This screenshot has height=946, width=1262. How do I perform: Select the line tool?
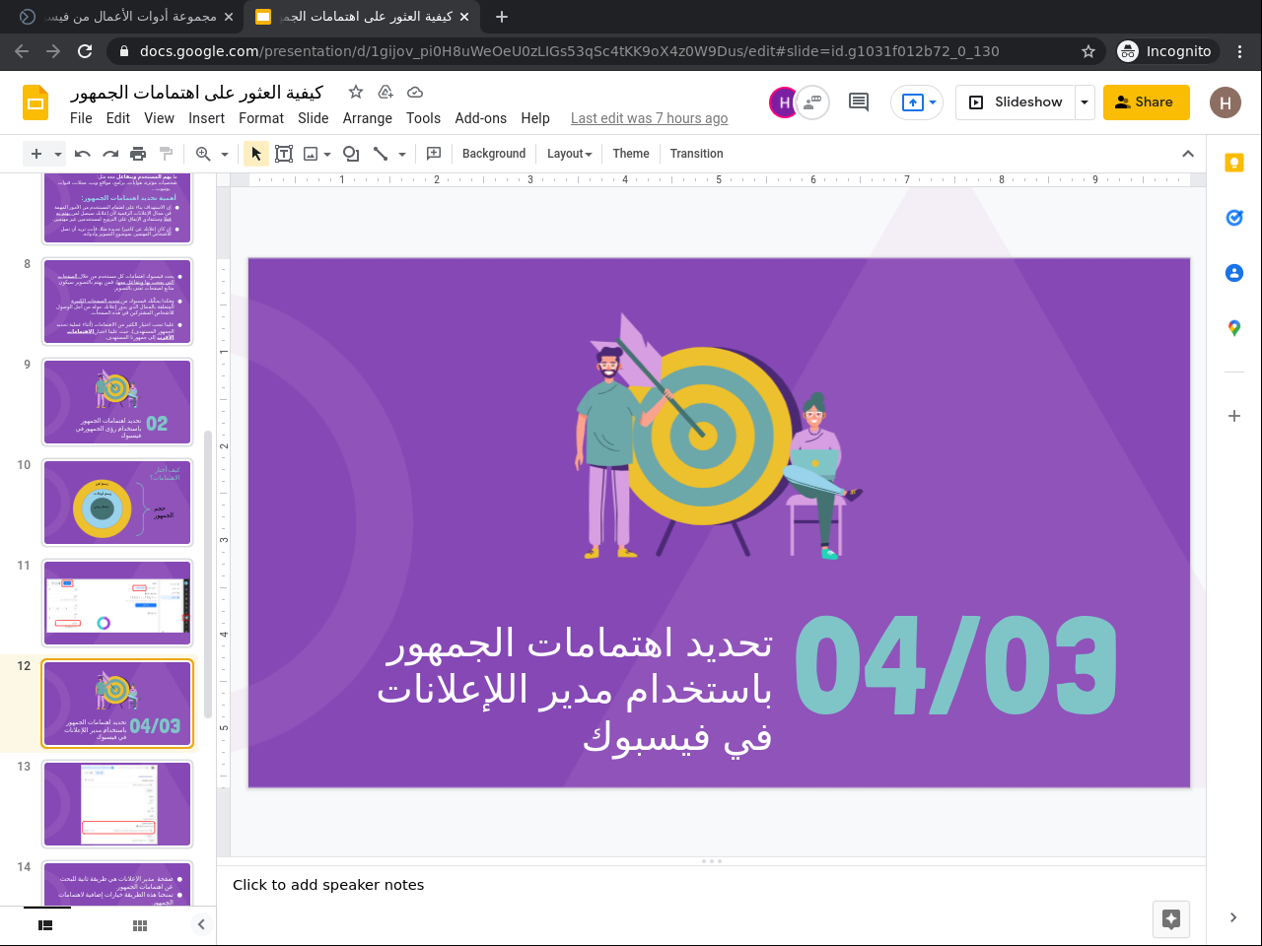click(381, 154)
